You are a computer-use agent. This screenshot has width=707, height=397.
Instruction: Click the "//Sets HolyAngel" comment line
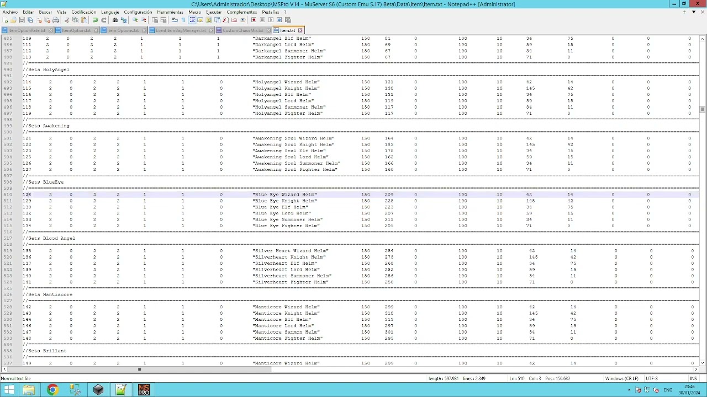46,69
